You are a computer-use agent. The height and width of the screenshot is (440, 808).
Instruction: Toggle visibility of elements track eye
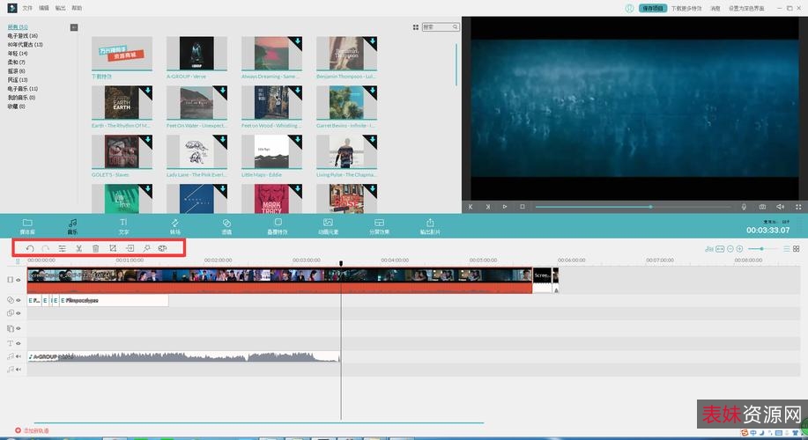(18, 328)
